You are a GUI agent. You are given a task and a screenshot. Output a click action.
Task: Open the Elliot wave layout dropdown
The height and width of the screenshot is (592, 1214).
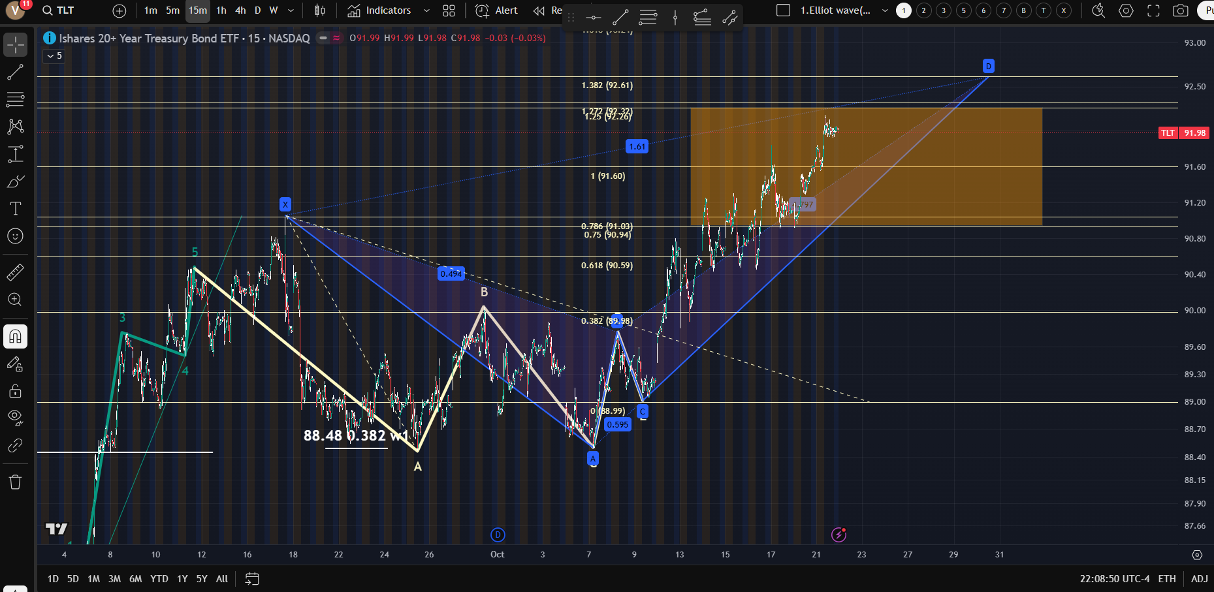[x=885, y=10]
